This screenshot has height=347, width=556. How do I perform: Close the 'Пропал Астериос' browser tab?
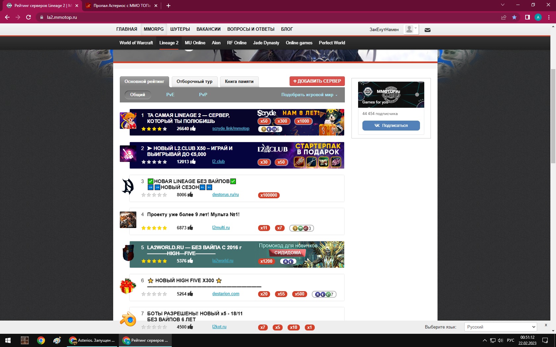click(156, 6)
